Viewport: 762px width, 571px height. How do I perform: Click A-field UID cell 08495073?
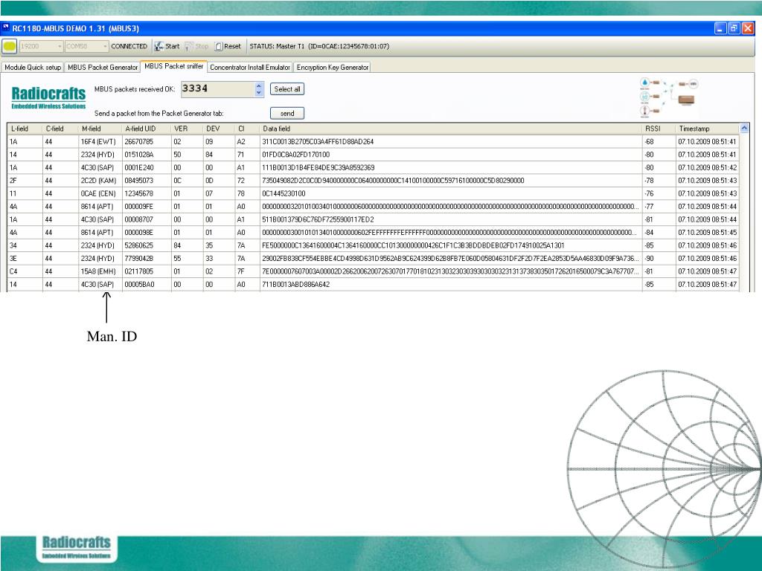coord(147,181)
